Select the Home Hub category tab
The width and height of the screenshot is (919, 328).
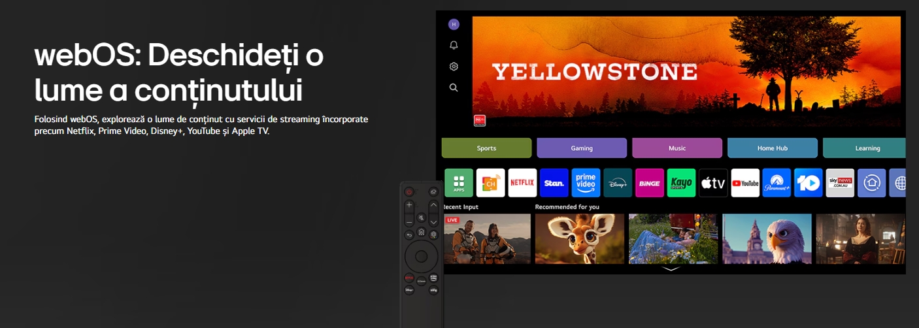(x=773, y=148)
